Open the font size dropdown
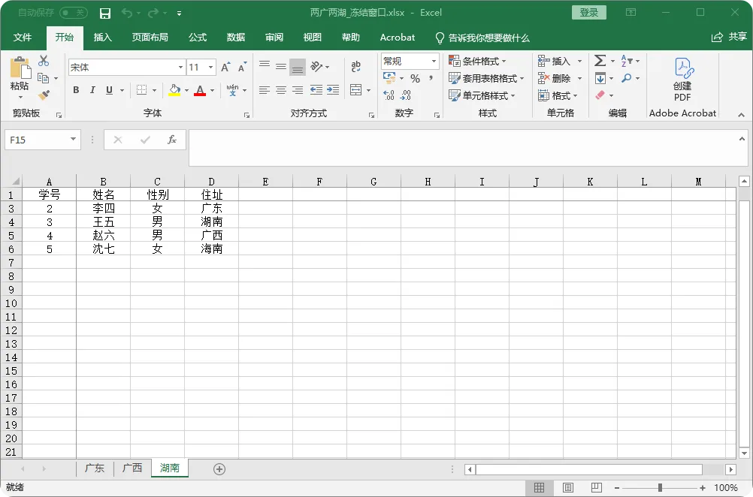 point(211,67)
